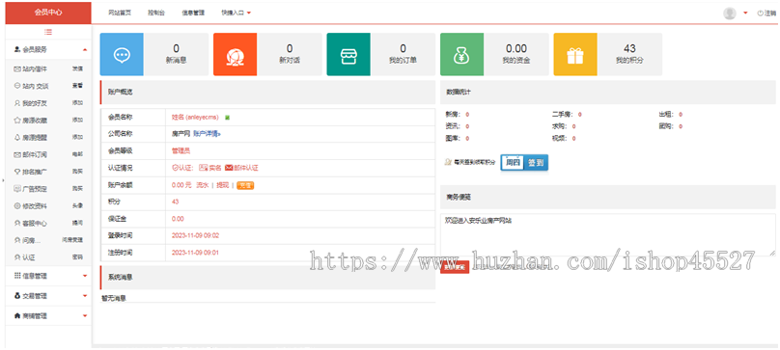Open the red arrow dropdown beside avatar
The image size is (780, 350).
click(x=745, y=13)
